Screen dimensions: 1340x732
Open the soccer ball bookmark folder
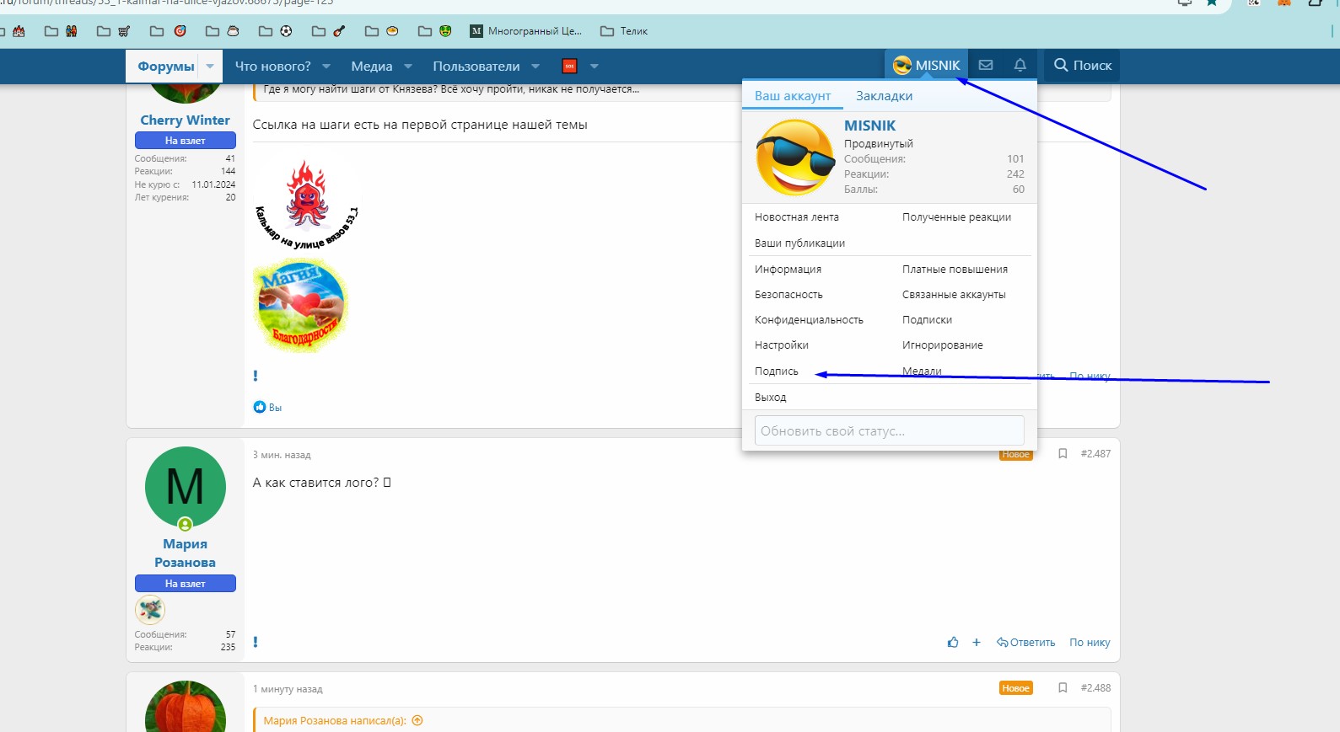point(276,31)
